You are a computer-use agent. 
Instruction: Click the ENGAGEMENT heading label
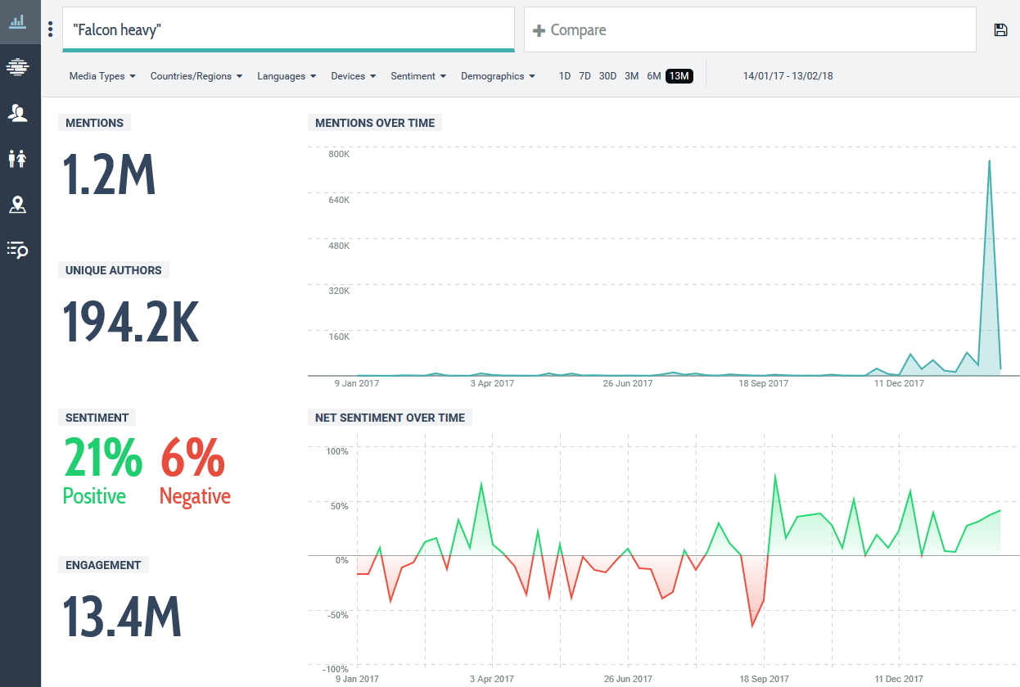point(103,565)
